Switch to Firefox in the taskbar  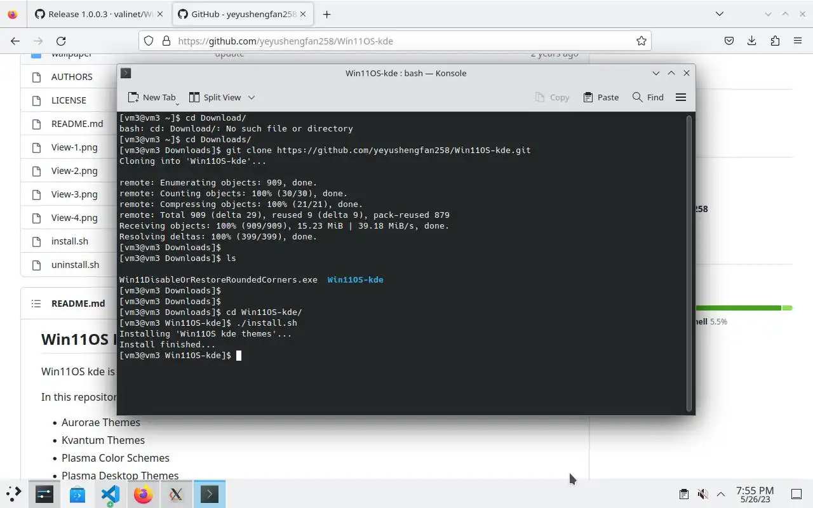coord(144,493)
